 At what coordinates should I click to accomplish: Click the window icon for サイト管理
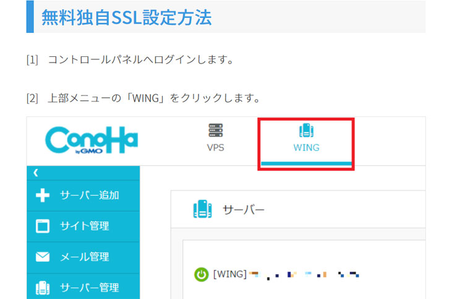[43, 226]
